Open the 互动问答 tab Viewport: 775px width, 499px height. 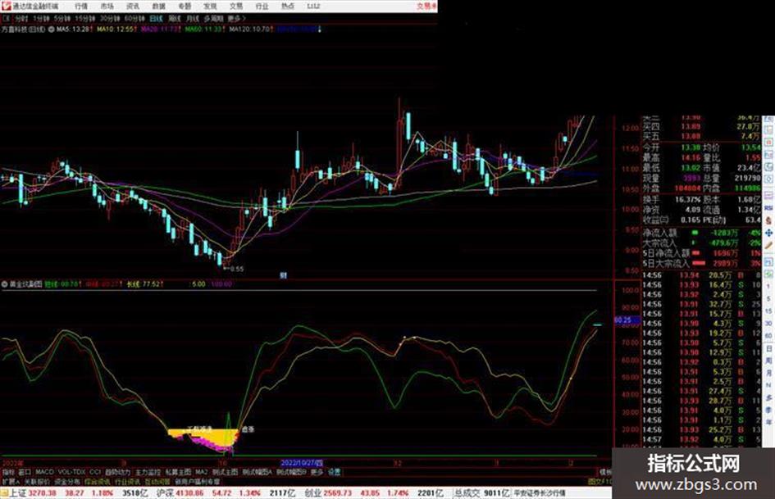tap(157, 481)
